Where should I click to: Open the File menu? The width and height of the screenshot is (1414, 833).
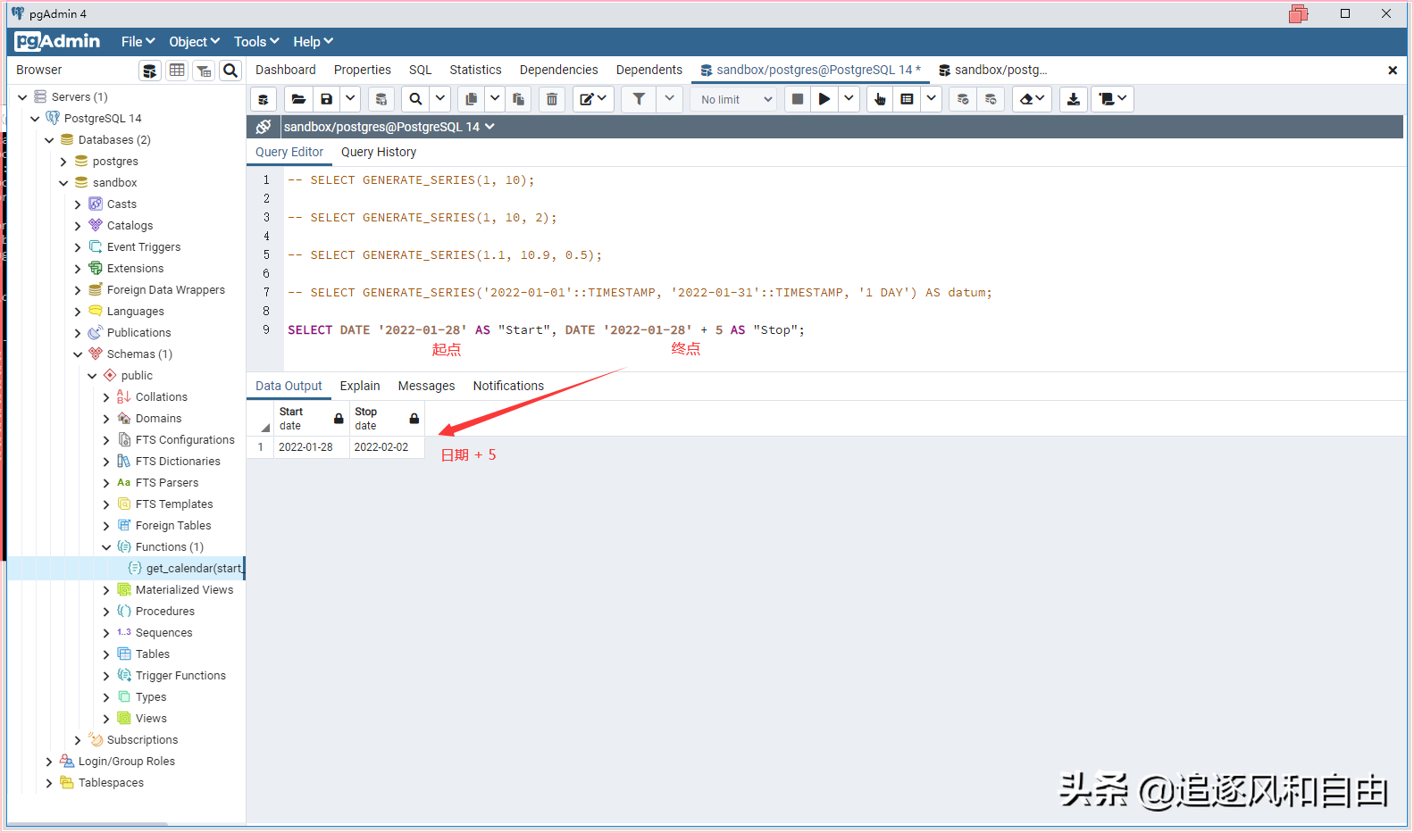tap(138, 42)
